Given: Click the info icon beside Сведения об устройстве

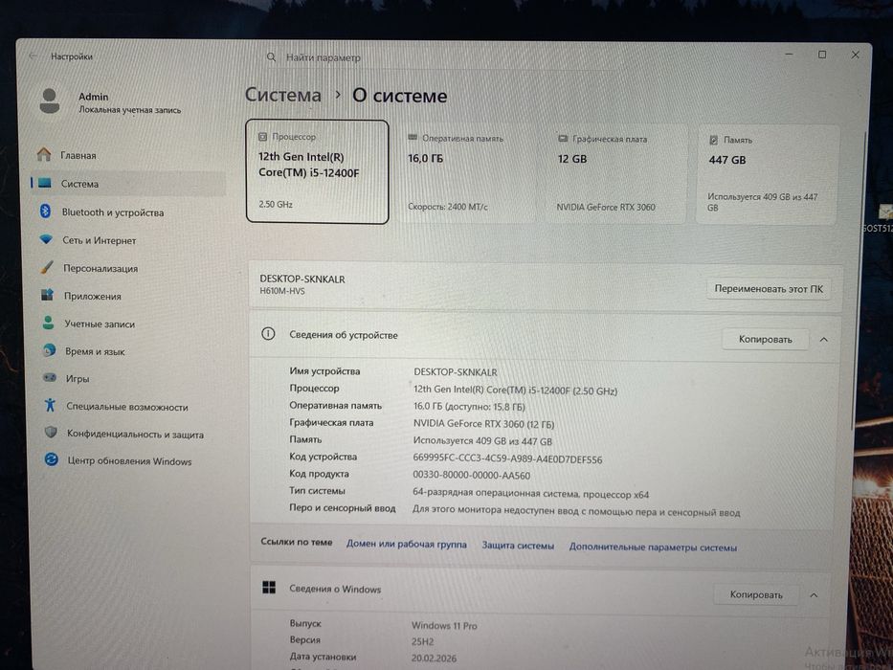Looking at the screenshot, I should point(268,334).
